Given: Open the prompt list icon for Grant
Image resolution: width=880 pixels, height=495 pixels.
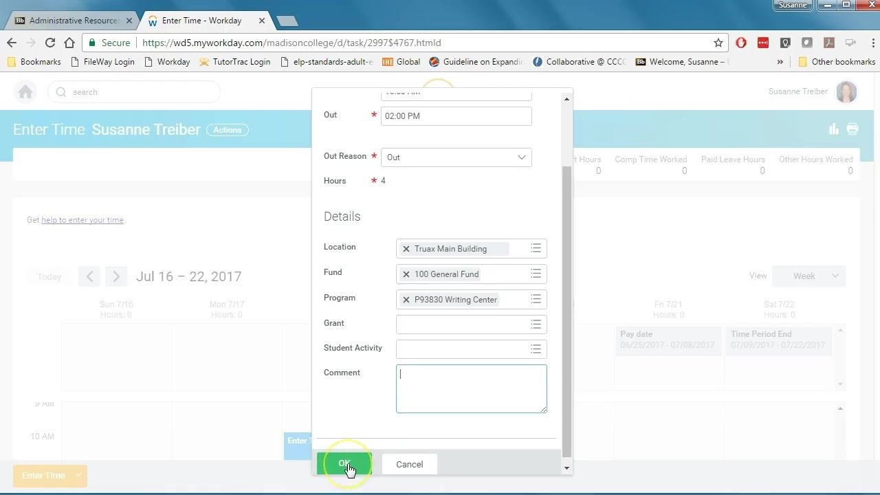Looking at the screenshot, I should point(536,324).
